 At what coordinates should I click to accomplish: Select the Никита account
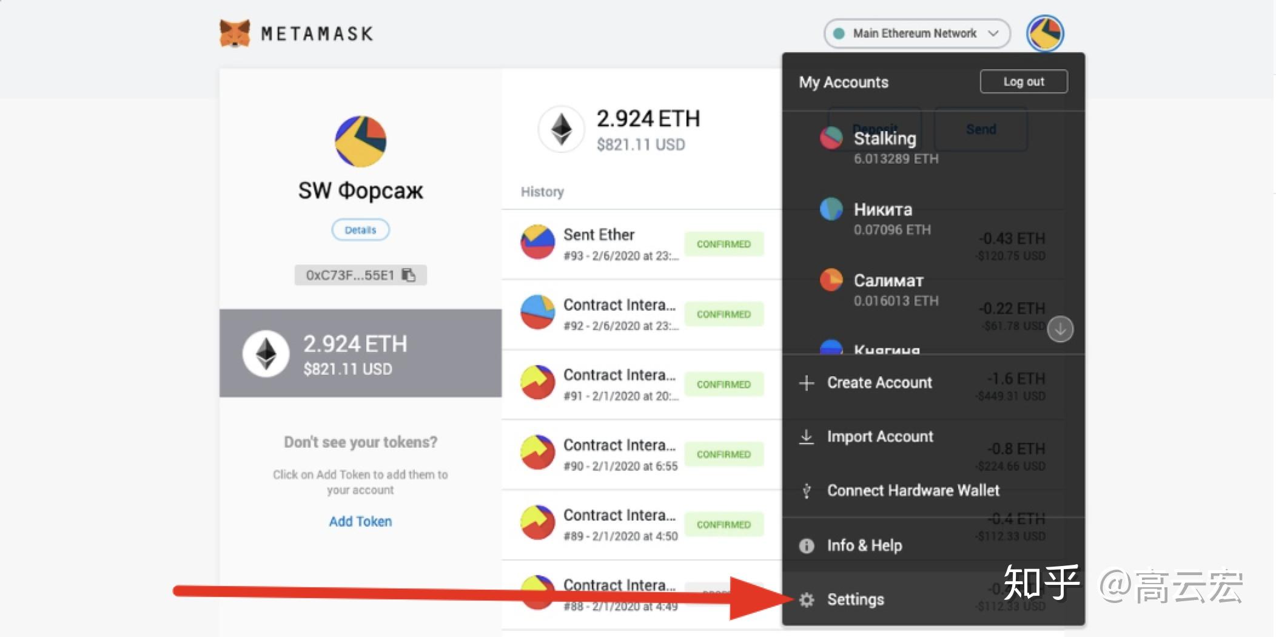(x=934, y=218)
